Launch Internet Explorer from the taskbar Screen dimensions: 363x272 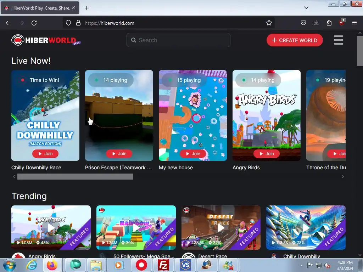pyautogui.click(x=32, y=265)
